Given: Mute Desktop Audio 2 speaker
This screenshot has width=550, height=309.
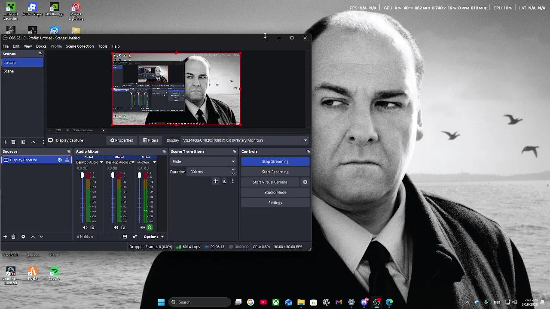Looking at the screenshot, I should (x=116, y=227).
